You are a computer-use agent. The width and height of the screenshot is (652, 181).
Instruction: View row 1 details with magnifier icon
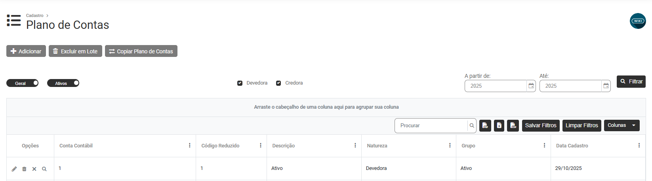[44, 169]
